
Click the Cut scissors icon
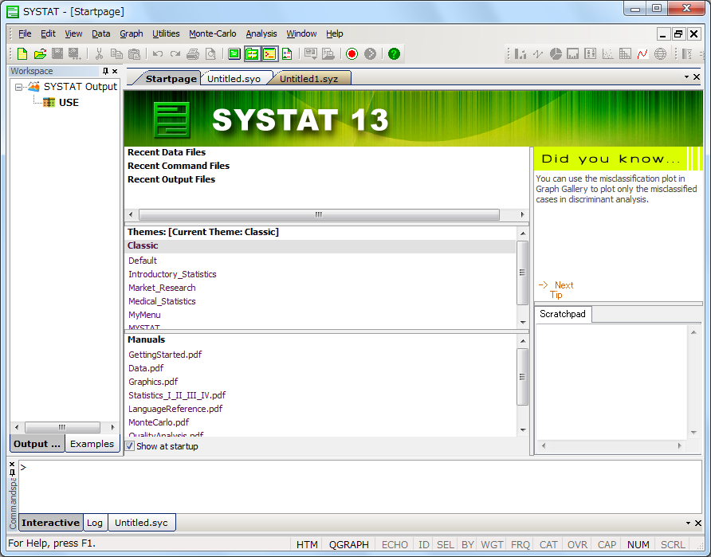99,54
